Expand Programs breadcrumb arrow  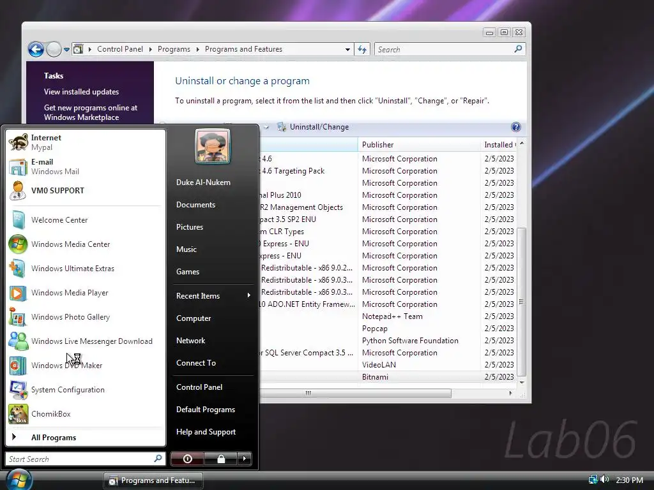198,49
